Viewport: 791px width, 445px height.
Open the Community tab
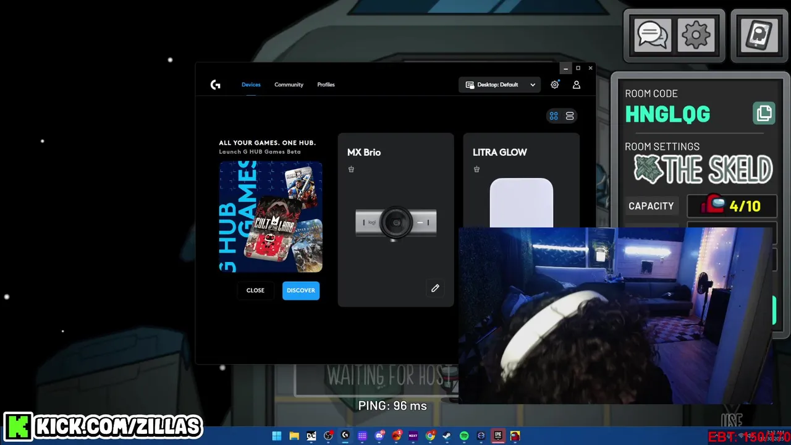tap(289, 85)
